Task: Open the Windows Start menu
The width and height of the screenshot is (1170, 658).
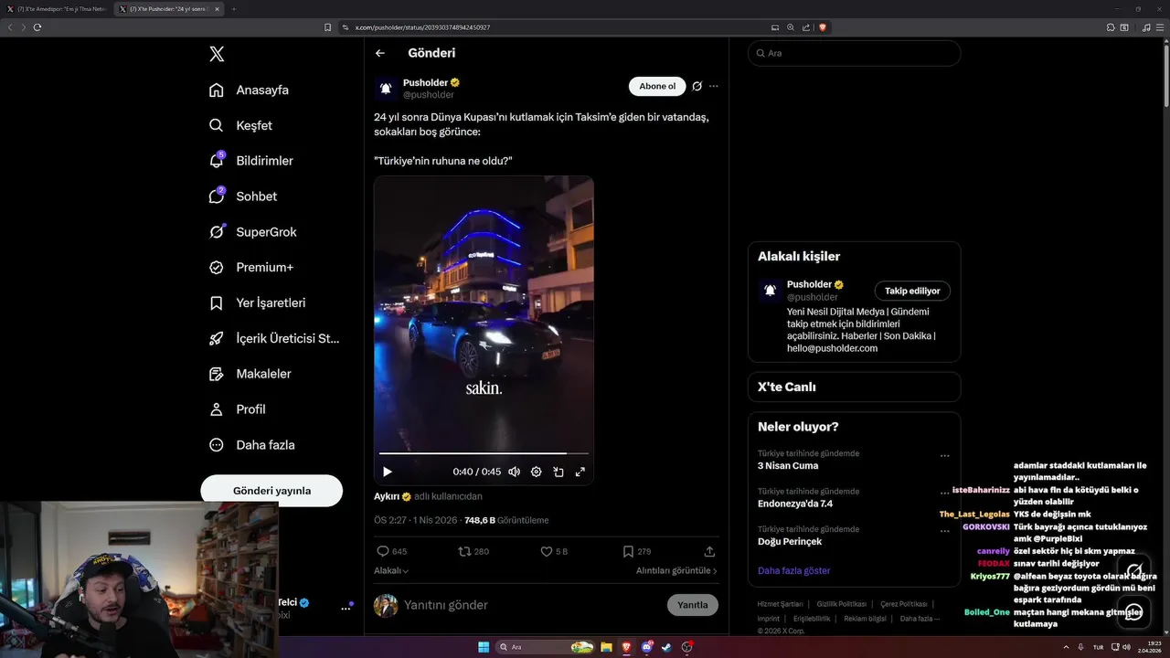Action: click(x=484, y=647)
